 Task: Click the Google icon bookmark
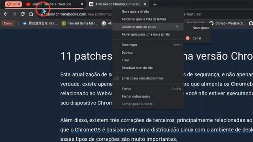click(x=104, y=24)
